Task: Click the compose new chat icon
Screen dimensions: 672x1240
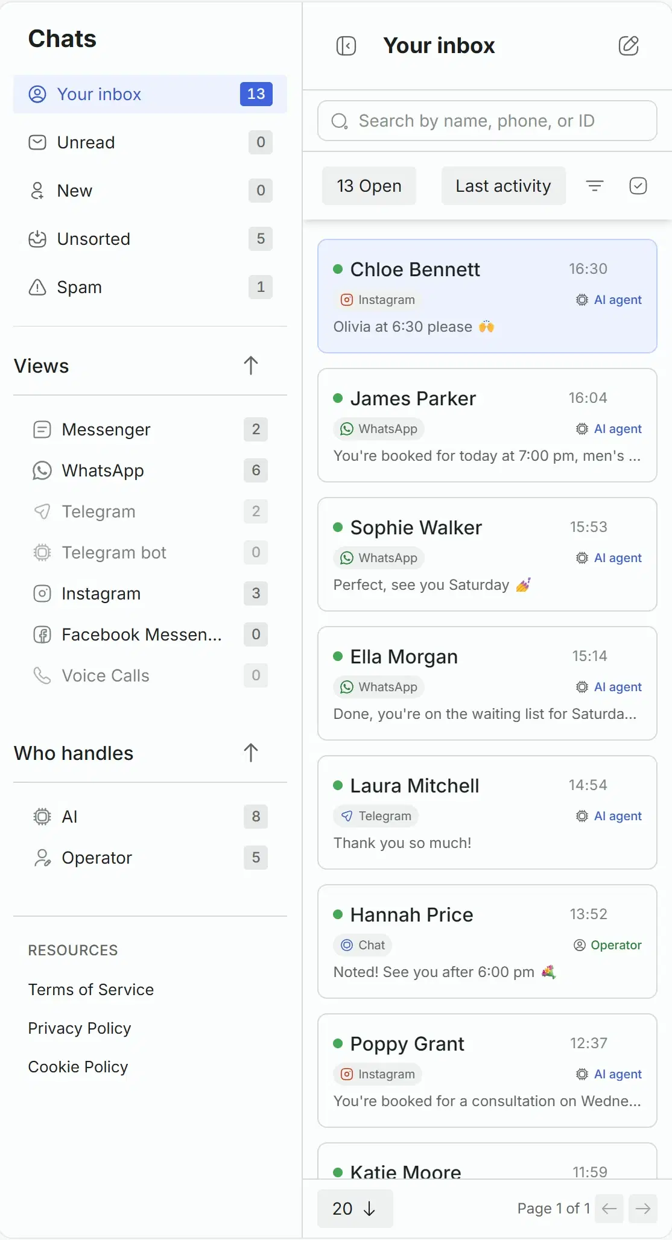Action: [x=629, y=46]
